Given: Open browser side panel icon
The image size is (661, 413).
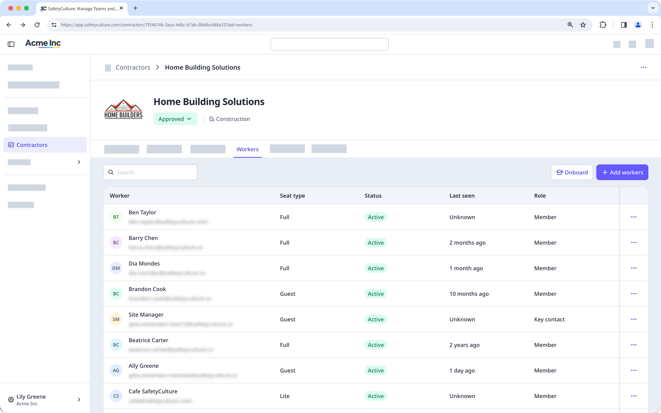Looking at the screenshot, I should [x=624, y=25].
